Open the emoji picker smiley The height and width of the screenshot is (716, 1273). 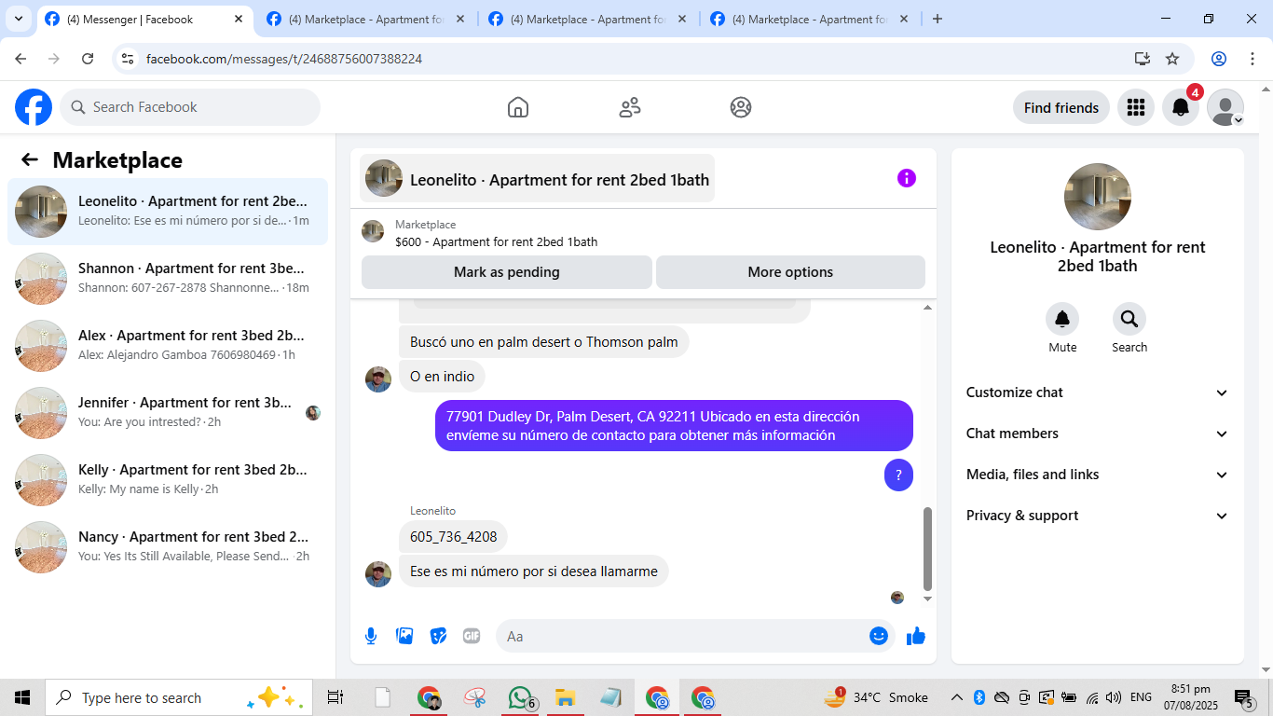[x=879, y=636]
